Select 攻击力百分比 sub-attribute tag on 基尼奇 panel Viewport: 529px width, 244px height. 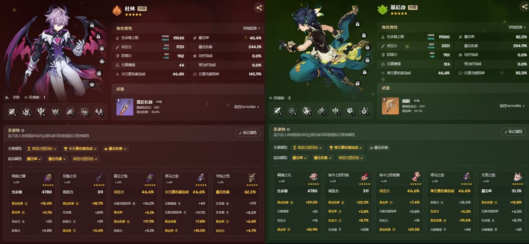[351, 157]
